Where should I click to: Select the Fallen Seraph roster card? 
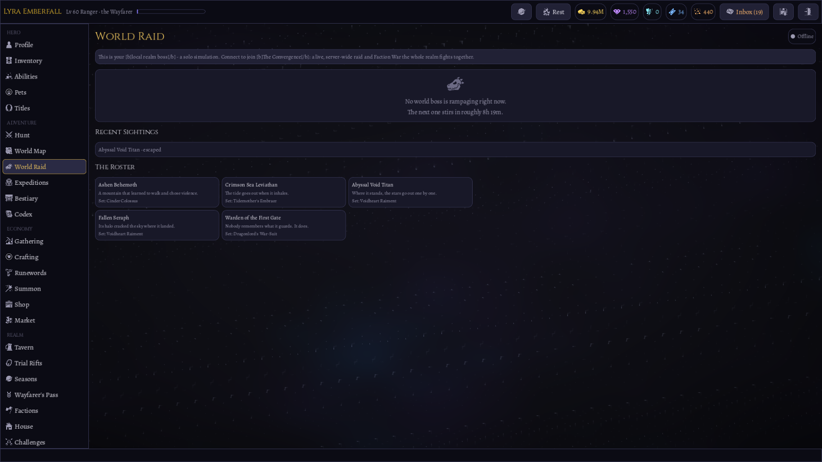click(x=157, y=225)
